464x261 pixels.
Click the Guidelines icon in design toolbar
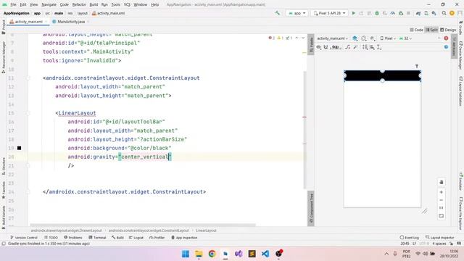coord(379,47)
